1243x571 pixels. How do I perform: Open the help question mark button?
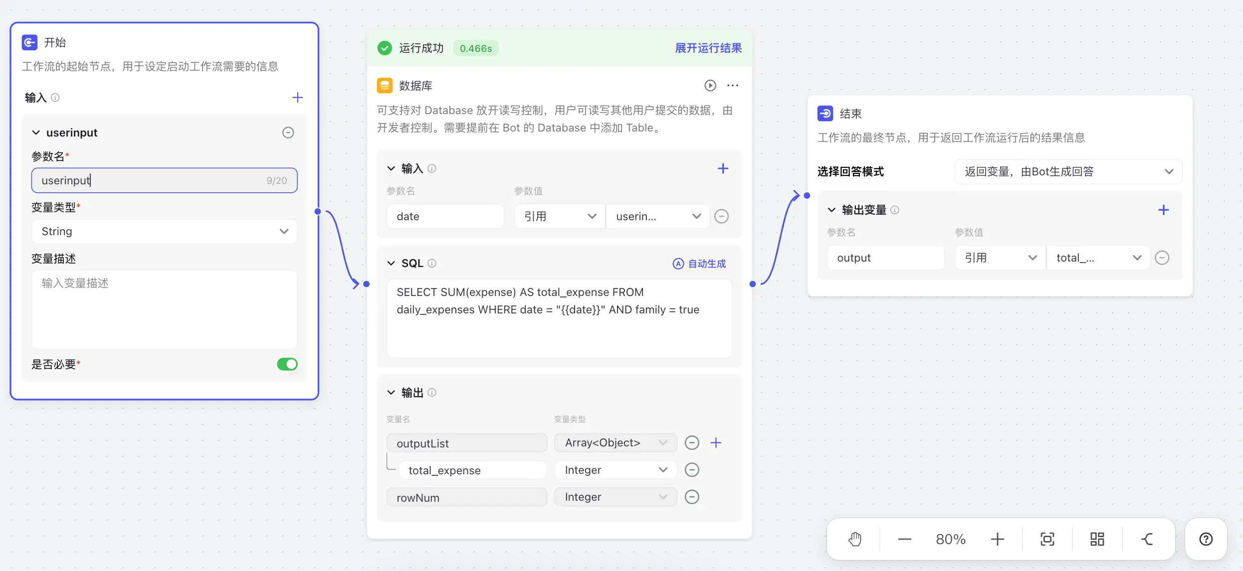click(1206, 539)
